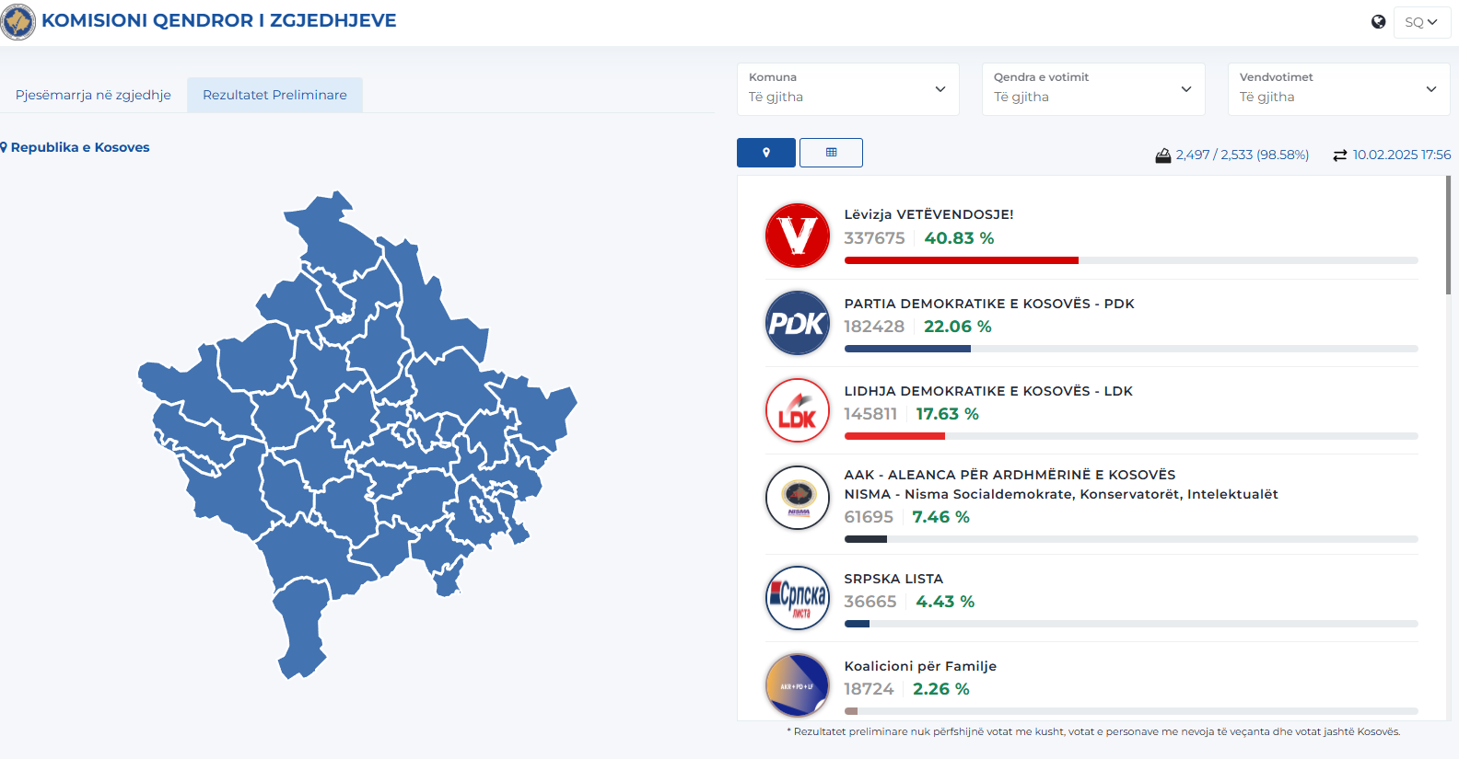Expand the Qendra e votimit dropdown
This screenshot has height=759, width=1459.
pyautogui.click(x=1093, y=89)
